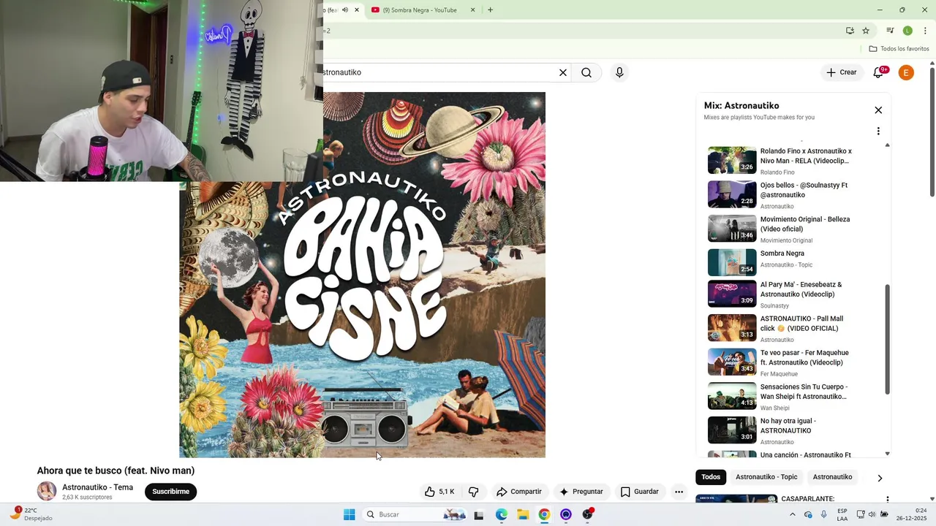Open the Windows Start menu

(350, 514)
